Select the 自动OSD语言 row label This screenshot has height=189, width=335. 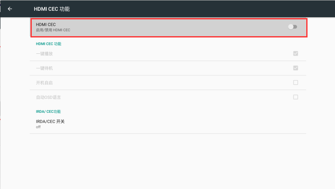pos(48,97)
